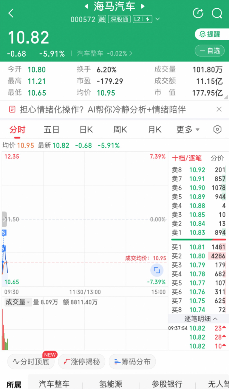Expand stock info chevron next to L2
The image size is (229, 389).
click(x=157, y=19)
